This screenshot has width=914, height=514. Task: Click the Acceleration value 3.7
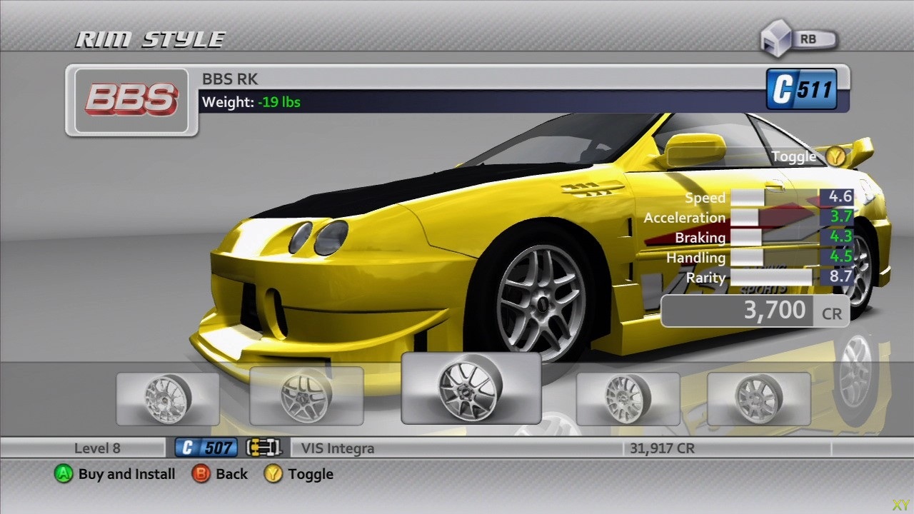pos(840,218)
